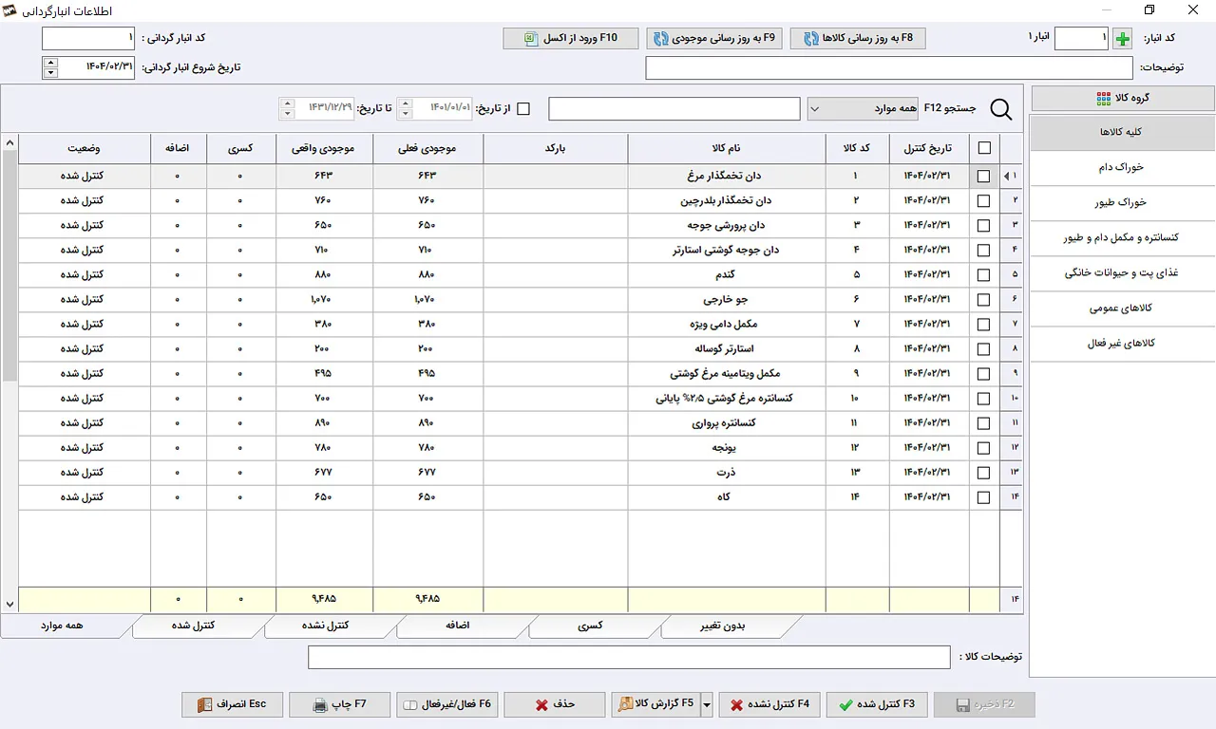The height and width of the screenshot is (729, 1216).
Task: Toggle از تاریخ date filter checkbox
Action: pos(522,109)
